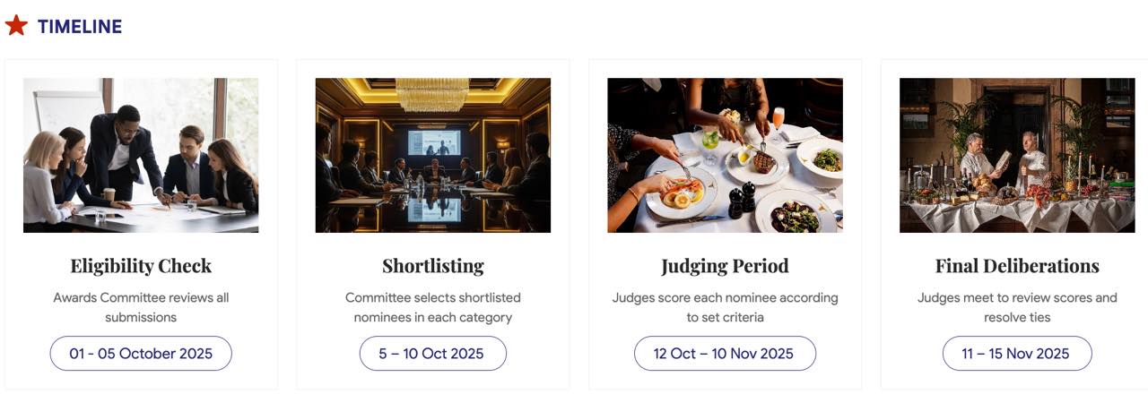Select the 01 - 05 October 2025 date pill
Viewport: 1148px width, 394px height.
[x=141, y=354]
